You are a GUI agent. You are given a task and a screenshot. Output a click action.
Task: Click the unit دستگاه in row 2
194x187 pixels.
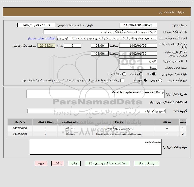70,134
